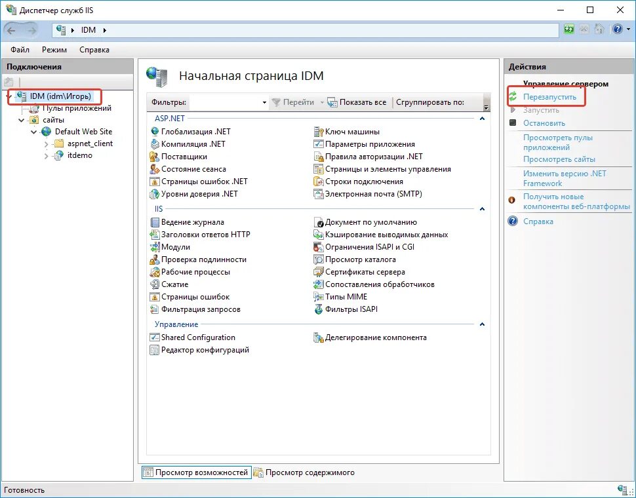Click Показать все button
This screenshot has width=636, height=498.
pos(357,102)
